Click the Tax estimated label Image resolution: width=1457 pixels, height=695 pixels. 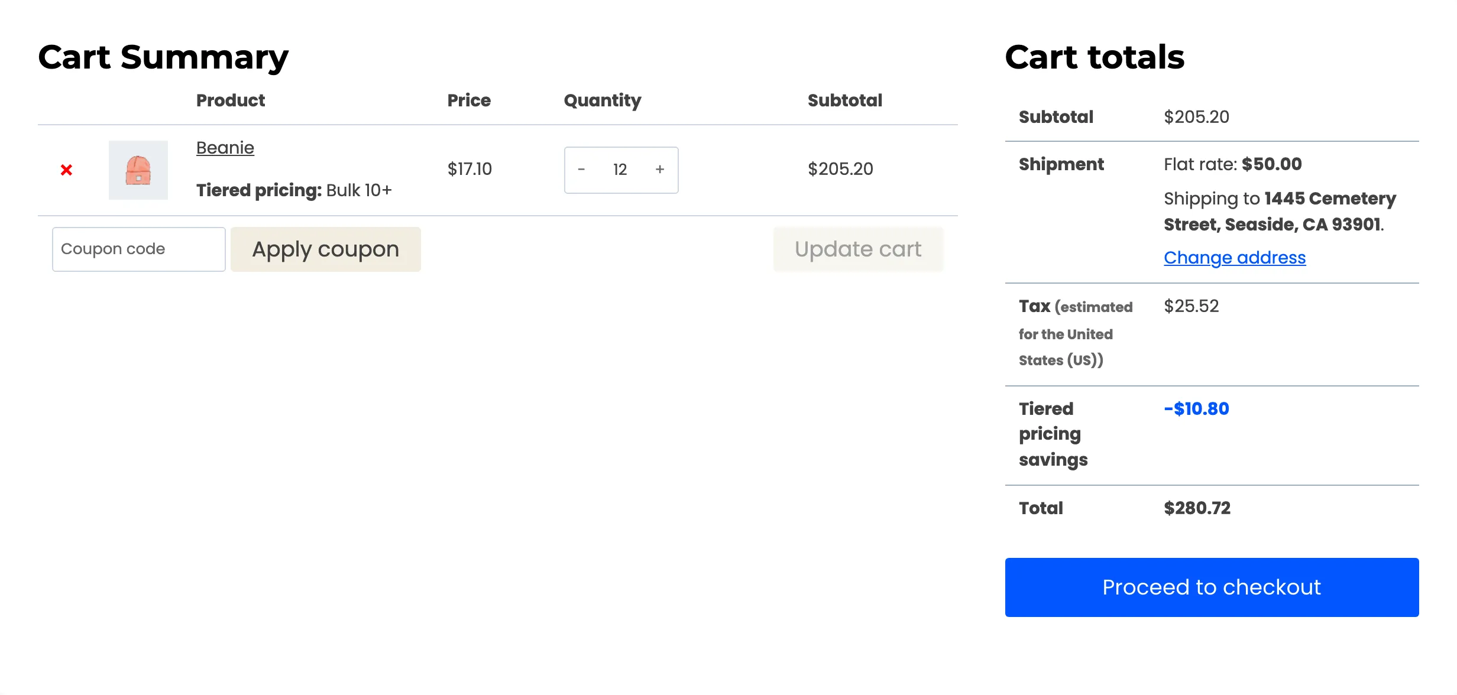pyautogui.click(x=1076, y=333)
